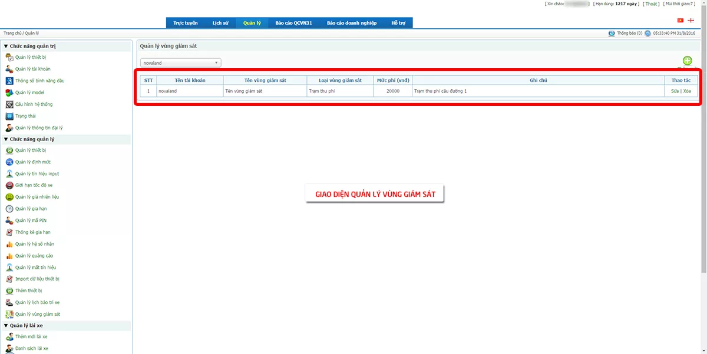
Task: Click the green add-new plus icon
Action: [x=687, y=61]
